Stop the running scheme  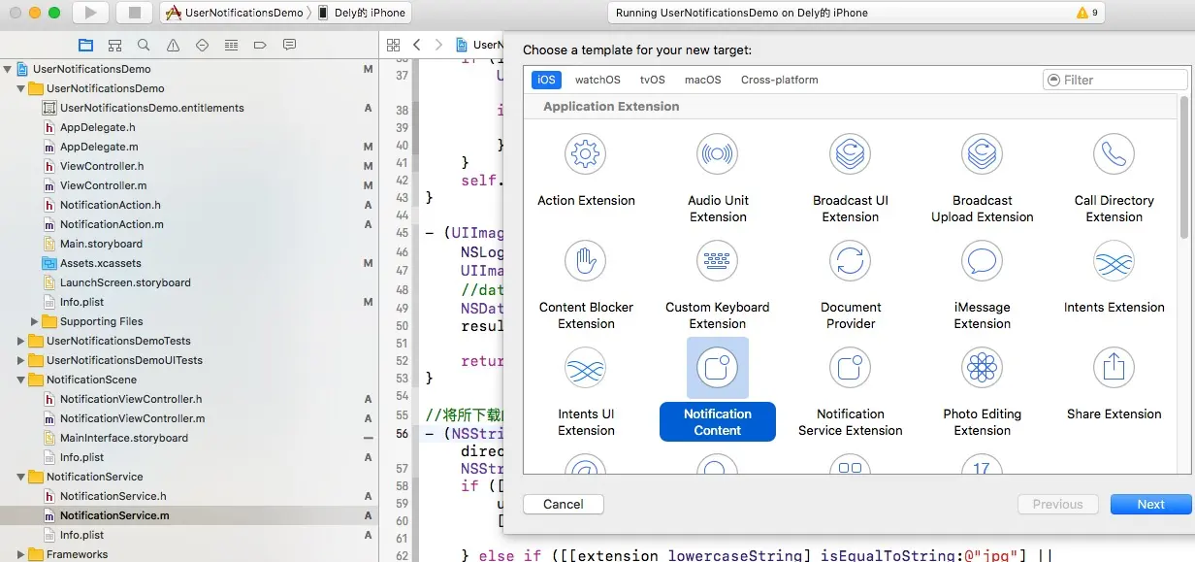(x=134, y=13)
